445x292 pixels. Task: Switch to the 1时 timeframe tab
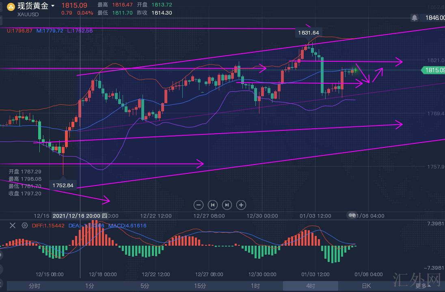(x=255, y=286)
